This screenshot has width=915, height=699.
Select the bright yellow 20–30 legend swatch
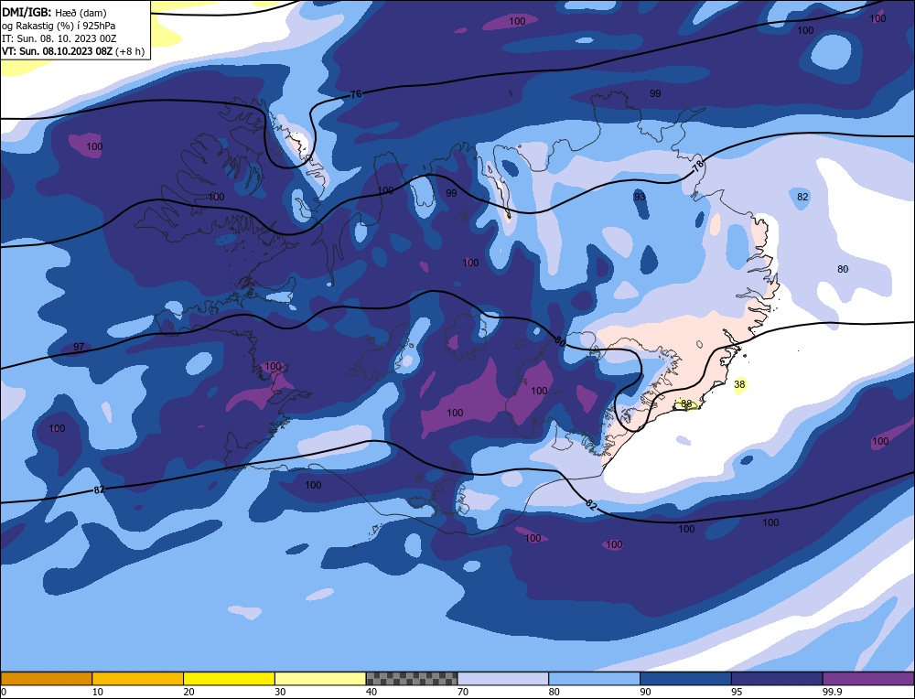(229, 678)
